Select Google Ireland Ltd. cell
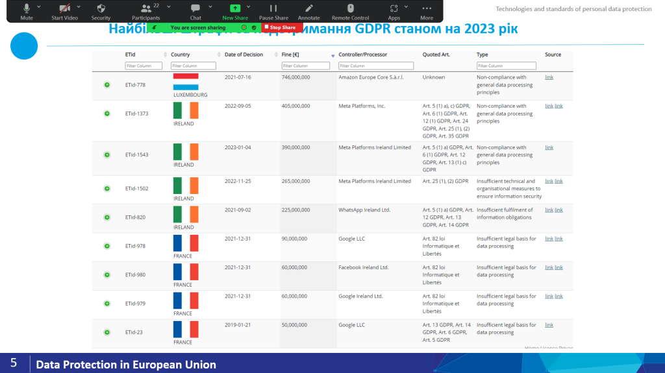The width and height of the screenshot is (665, 373). pyautogui.click(x=360, y=296)
